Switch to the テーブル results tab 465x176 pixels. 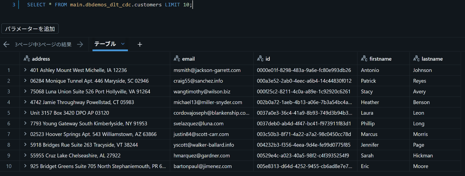[105, 44]
